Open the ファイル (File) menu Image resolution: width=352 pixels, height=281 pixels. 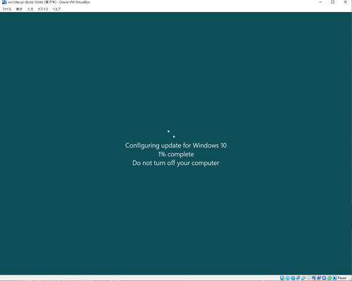[6, 9]
